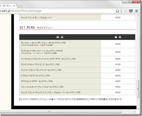The width and height of the screenshot is (142, 116).
Task: Click the トリプルセット row text
Action: tap(48, 59)
